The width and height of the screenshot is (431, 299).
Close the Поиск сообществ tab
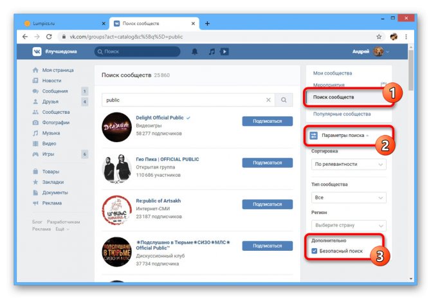pyautogui.click(x=193, y=24)
